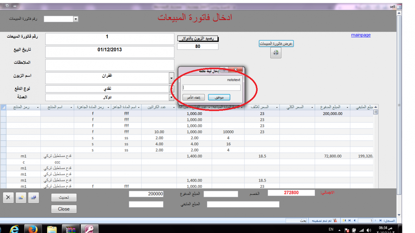Click the nototext parameter input field

(211, 88)
